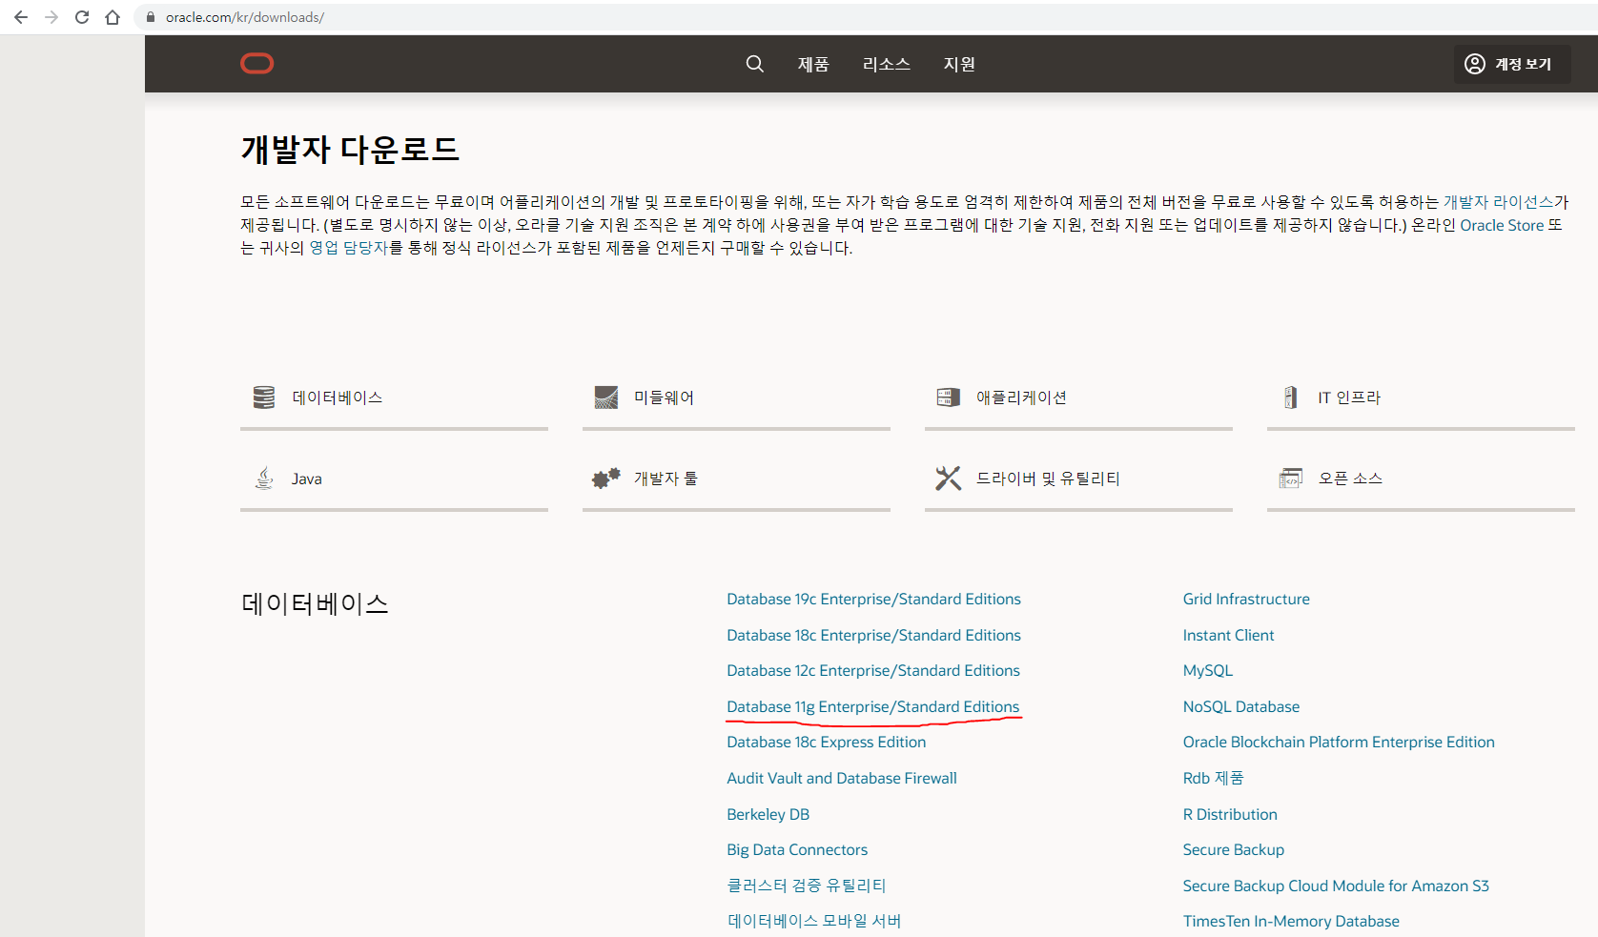This screenshot has height=937, width=1598.
Task: Click the middleware icon
Action: [606, 397]
